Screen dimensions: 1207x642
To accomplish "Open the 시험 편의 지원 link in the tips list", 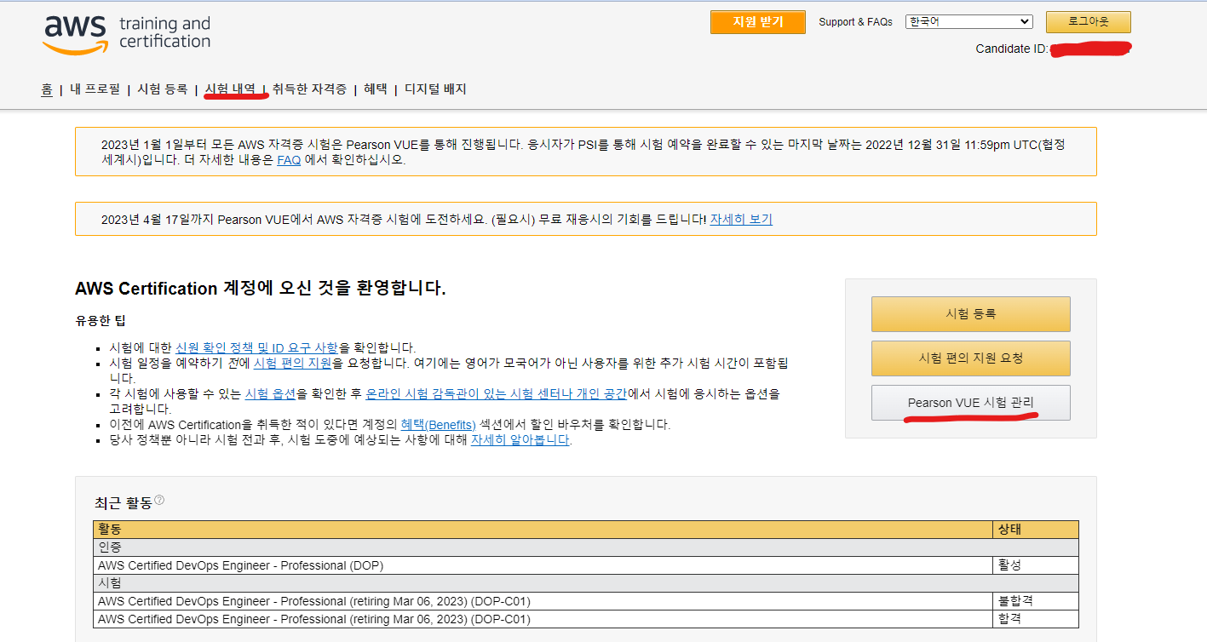I will (x=292, y=363).
